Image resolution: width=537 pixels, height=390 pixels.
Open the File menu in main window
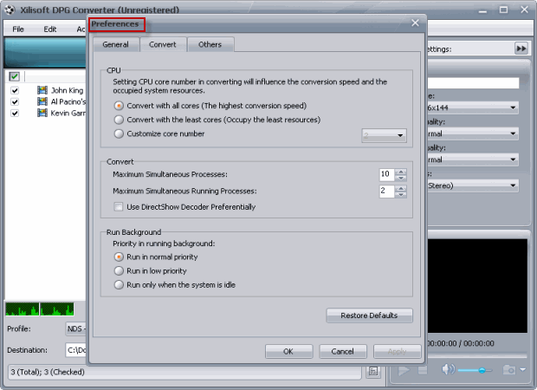(18, 29)
